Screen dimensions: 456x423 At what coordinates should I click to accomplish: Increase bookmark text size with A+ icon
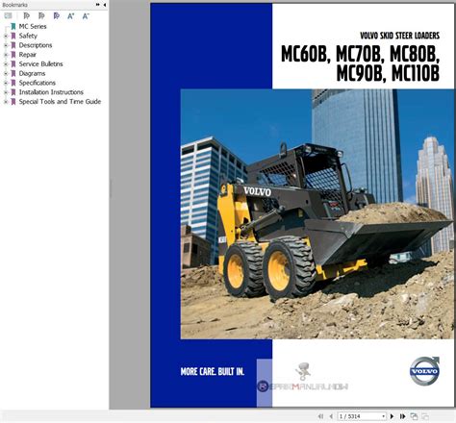click(x=70, y=15)
